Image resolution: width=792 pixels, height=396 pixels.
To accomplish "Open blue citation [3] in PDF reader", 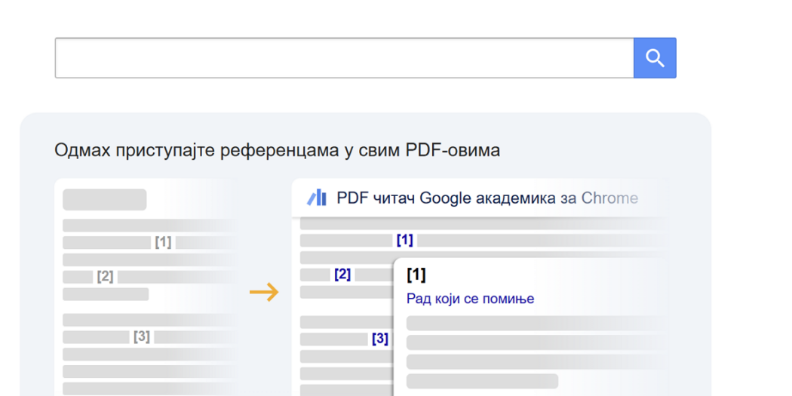I will (380, 339).
